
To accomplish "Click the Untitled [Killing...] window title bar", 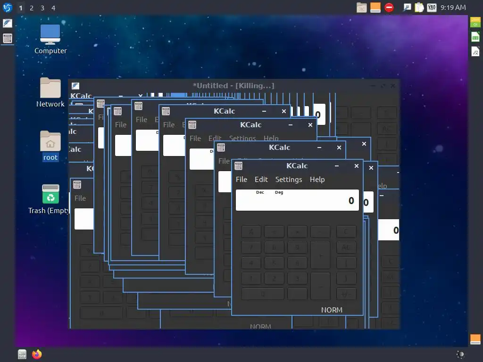I will [233, 86].
